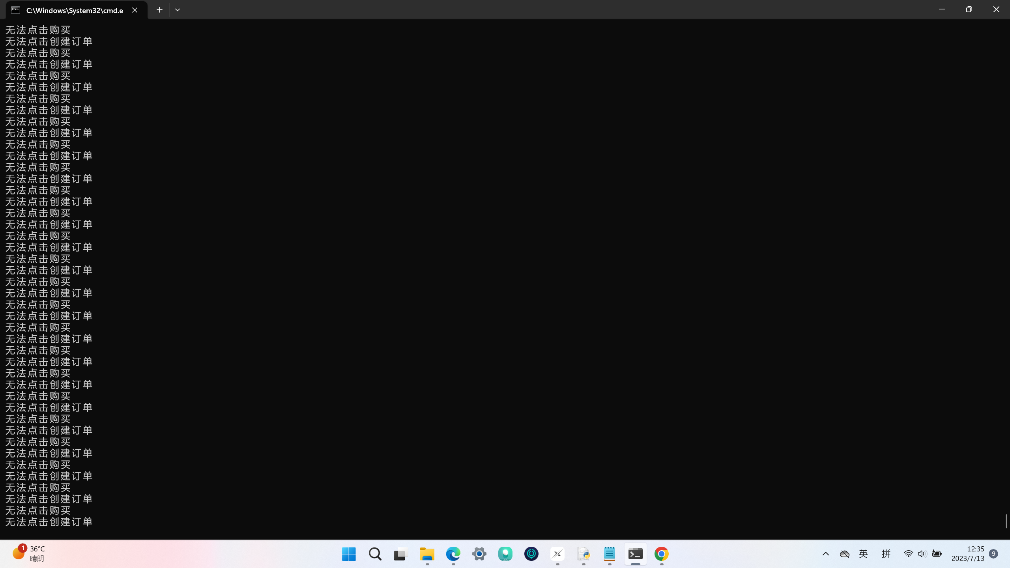Open taskbar Search
Screen dimensions: 1010x568
[x=375, y=554]
